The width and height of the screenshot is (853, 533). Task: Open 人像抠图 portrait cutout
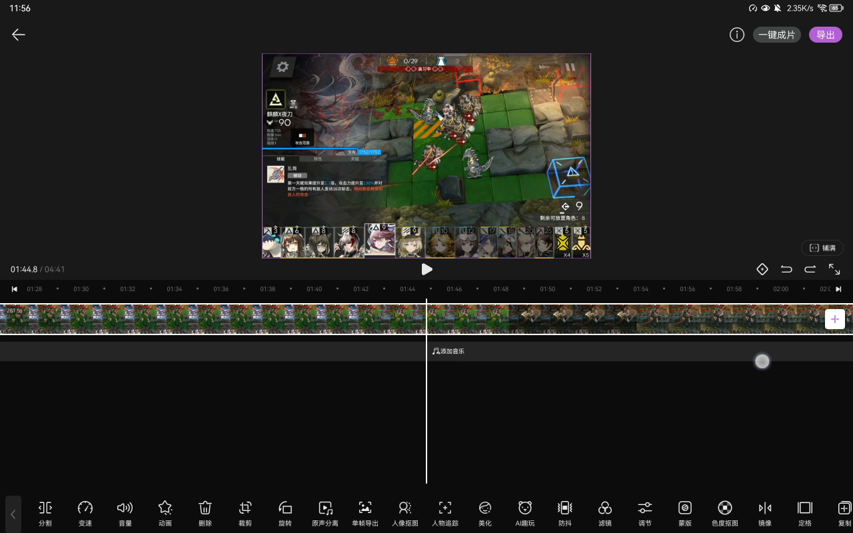[405, 514]
